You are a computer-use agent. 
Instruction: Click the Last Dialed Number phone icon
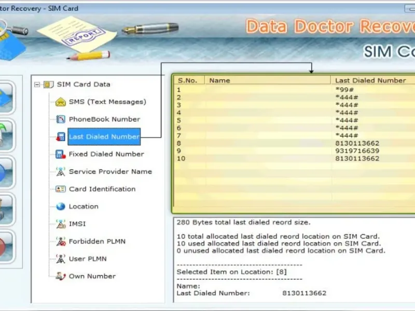[x=61, y=137]
